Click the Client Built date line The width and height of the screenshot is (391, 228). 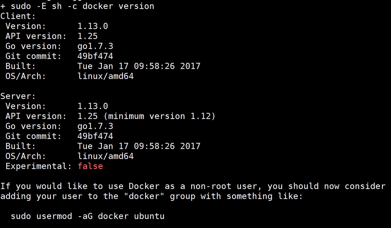[139, 66]
